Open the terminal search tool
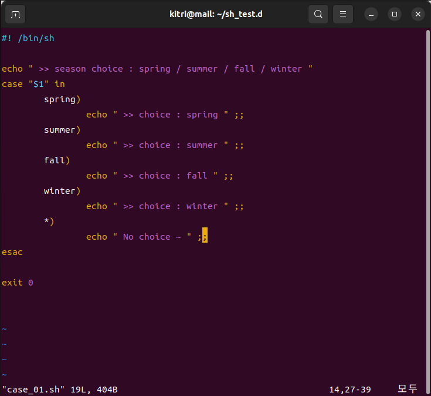The width and height of the screenshot is (431, 396). pos(318,14)
